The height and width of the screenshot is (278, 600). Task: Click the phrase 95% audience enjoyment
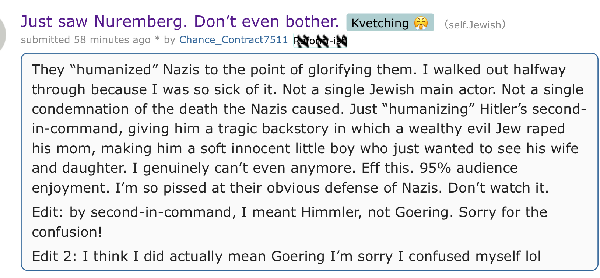pyautogui.click(x=275, y=178)
